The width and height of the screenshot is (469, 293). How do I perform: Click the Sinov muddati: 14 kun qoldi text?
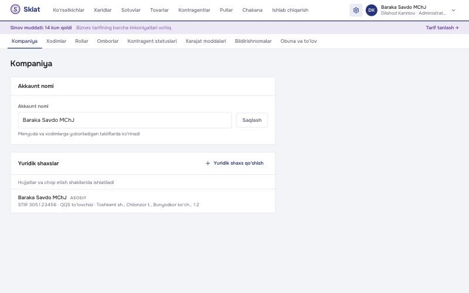tap(41, 28)
